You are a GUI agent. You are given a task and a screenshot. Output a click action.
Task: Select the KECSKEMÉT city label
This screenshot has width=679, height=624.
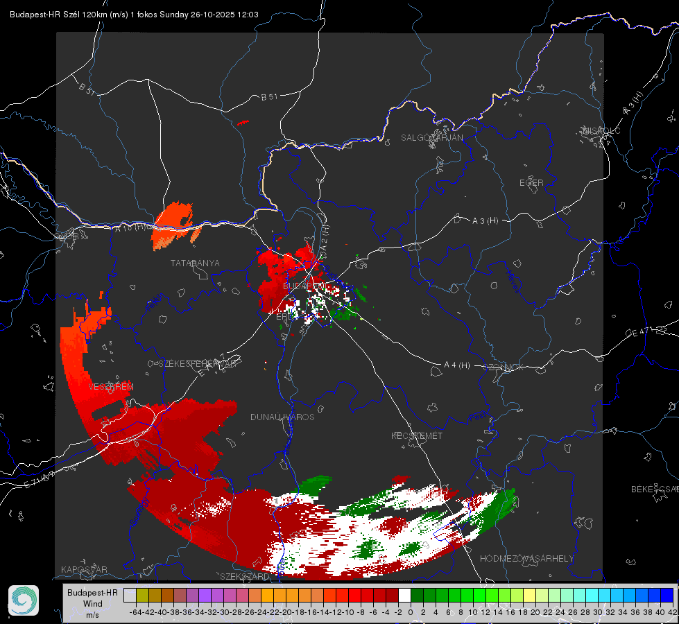(x=417, y=436)
